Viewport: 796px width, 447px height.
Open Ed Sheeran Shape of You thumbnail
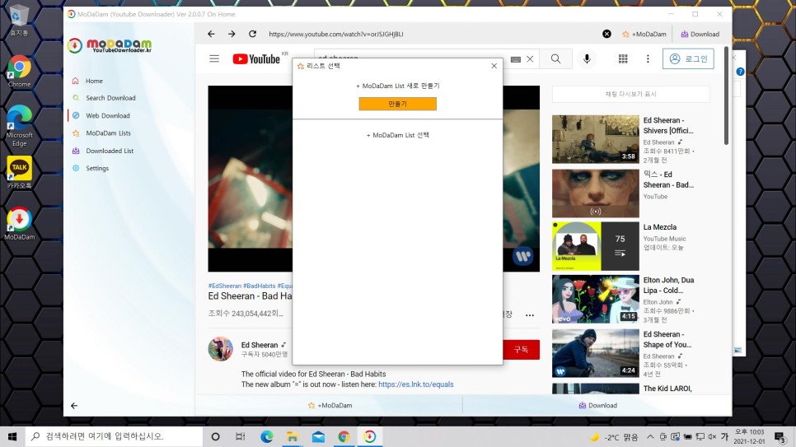click(596, 353)
